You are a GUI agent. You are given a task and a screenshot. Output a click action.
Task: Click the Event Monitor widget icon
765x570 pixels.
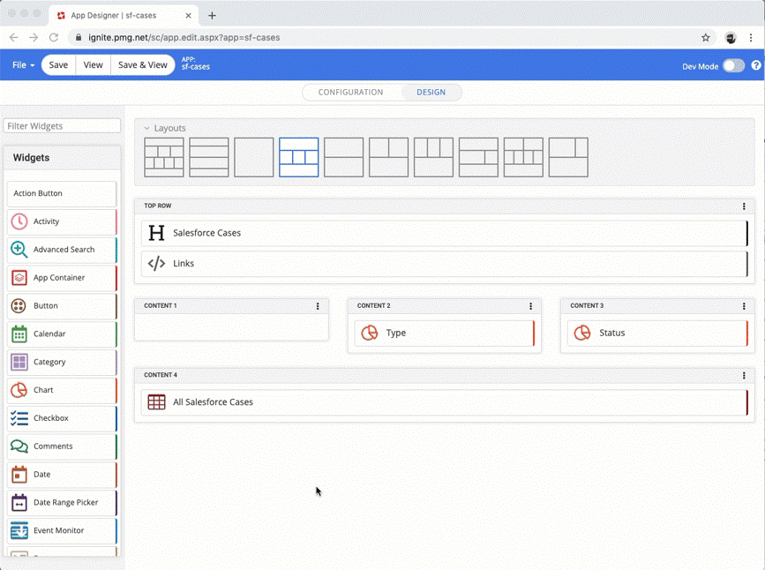coord(19,530)
